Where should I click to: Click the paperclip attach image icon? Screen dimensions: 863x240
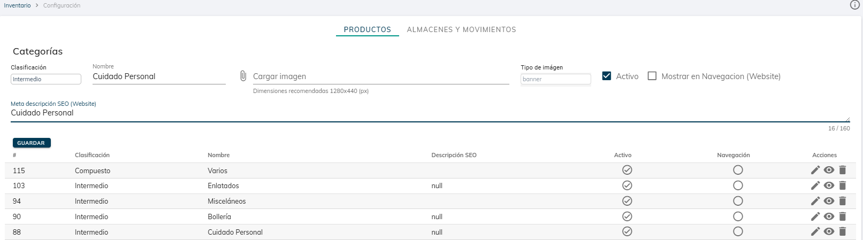(243, 76)
